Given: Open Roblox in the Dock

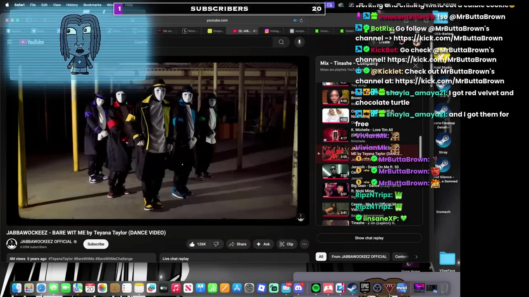Looking at the screenshot, I should tap(261, 288).
